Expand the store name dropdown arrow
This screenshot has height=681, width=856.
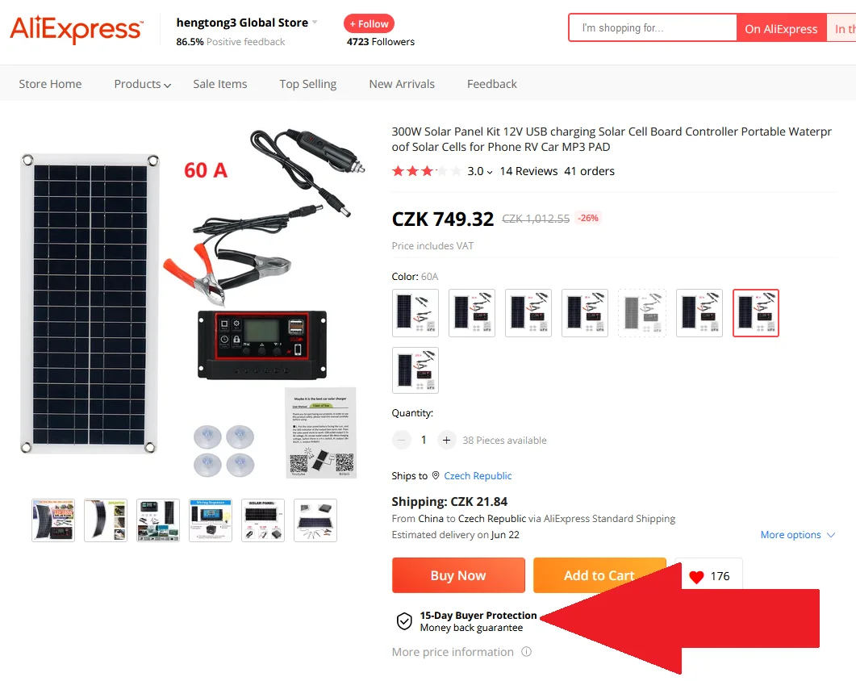point(315,23)
